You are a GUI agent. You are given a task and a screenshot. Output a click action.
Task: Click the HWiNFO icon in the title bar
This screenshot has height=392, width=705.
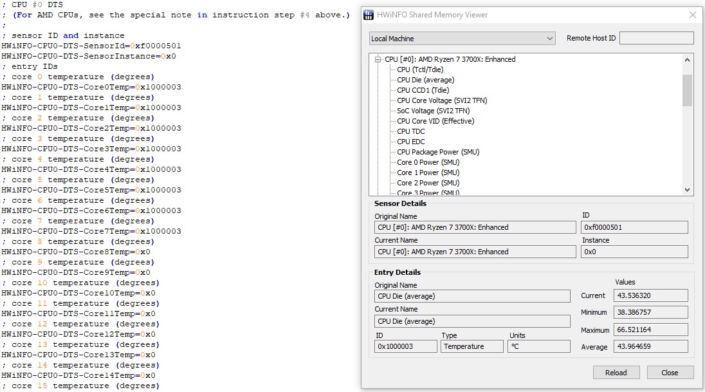(x=369, y=15)
